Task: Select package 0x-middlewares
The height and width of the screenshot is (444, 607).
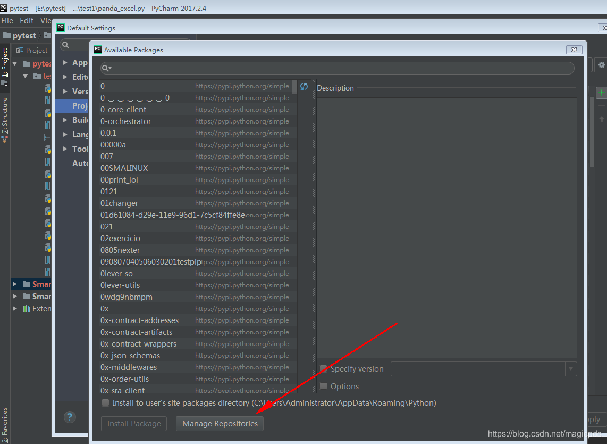Action: click(198, 367)
